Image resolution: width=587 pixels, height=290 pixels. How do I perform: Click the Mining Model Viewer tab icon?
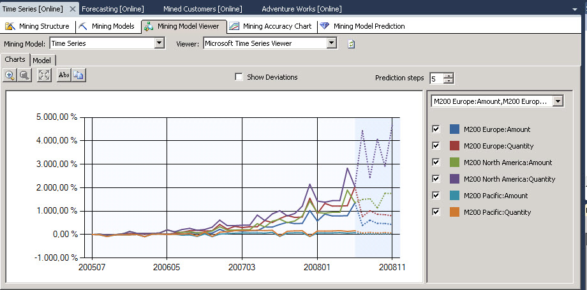pyautogui.click(x=149, y=27)
